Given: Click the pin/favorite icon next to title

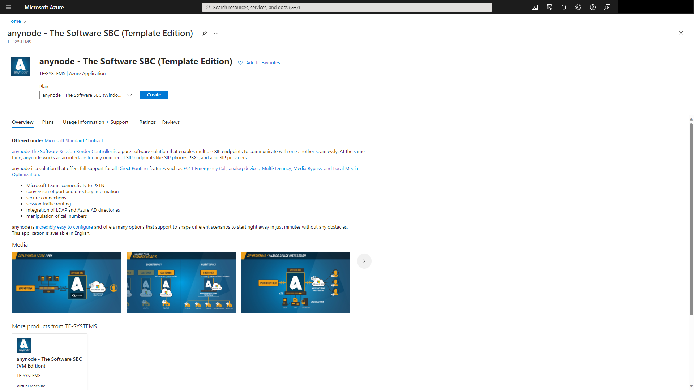Looking at the screenshot, I should (x=204, y=33).
